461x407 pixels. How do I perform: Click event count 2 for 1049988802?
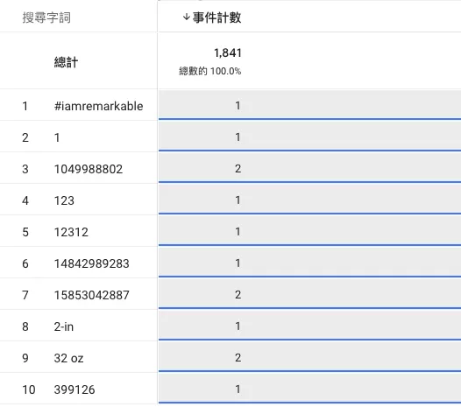(x=238, y=169)
